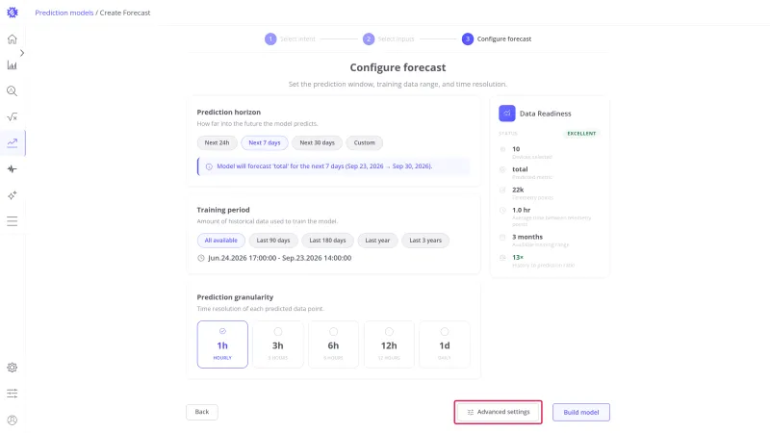This screenshot has height=433, width=770.
Task: Open Prediction models breadcrumb link
Action: (64, 13)
